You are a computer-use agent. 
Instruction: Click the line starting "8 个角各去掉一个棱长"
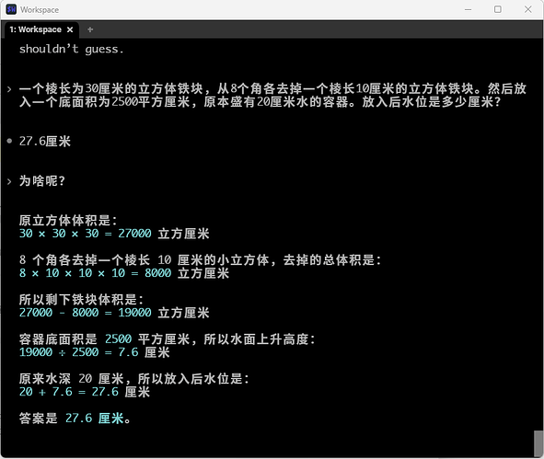coord(200,260)
